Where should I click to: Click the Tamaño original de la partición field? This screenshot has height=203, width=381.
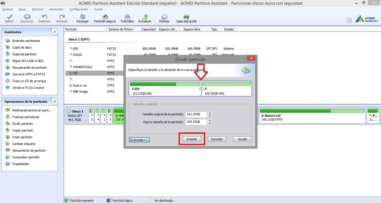[196, 114]
